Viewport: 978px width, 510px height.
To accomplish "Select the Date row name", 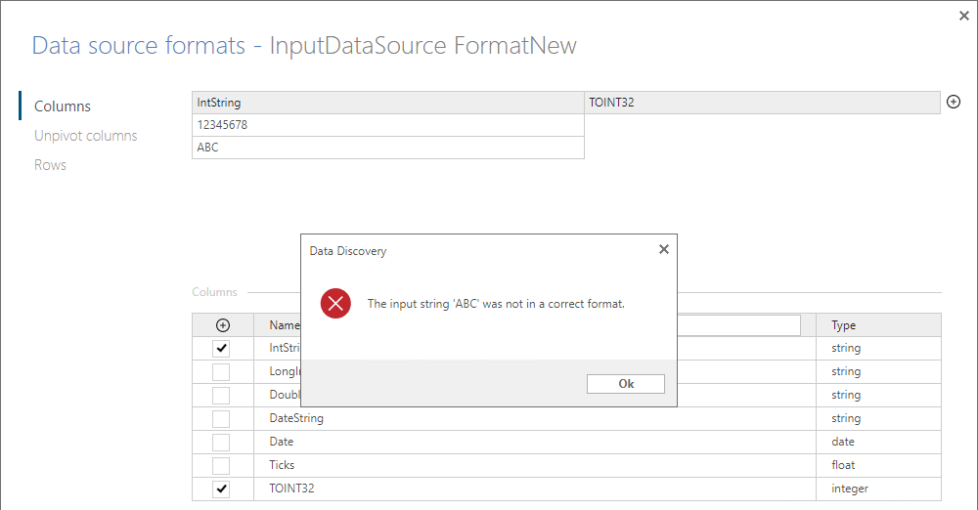I will [282, 442].
